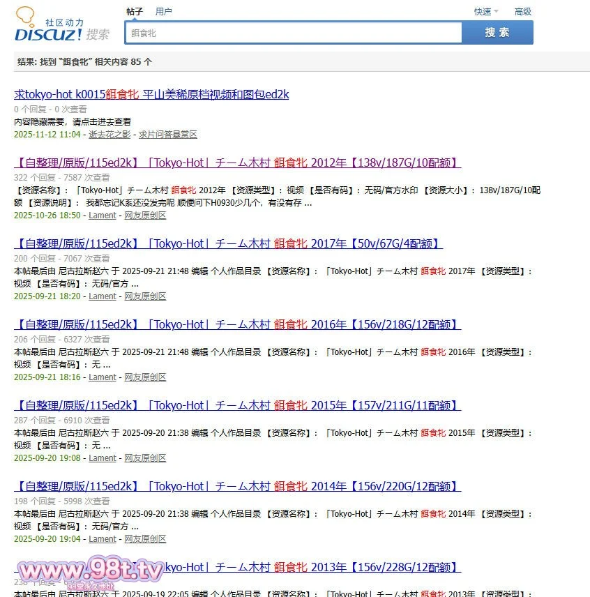Focus the search keyword input field
The height and width of the screenshot is (597, 590).
(x=293, y=33)
